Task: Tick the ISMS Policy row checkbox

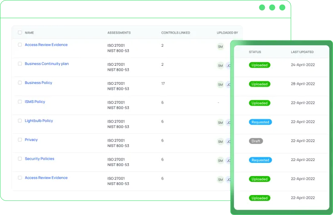Action: point(20,102)
